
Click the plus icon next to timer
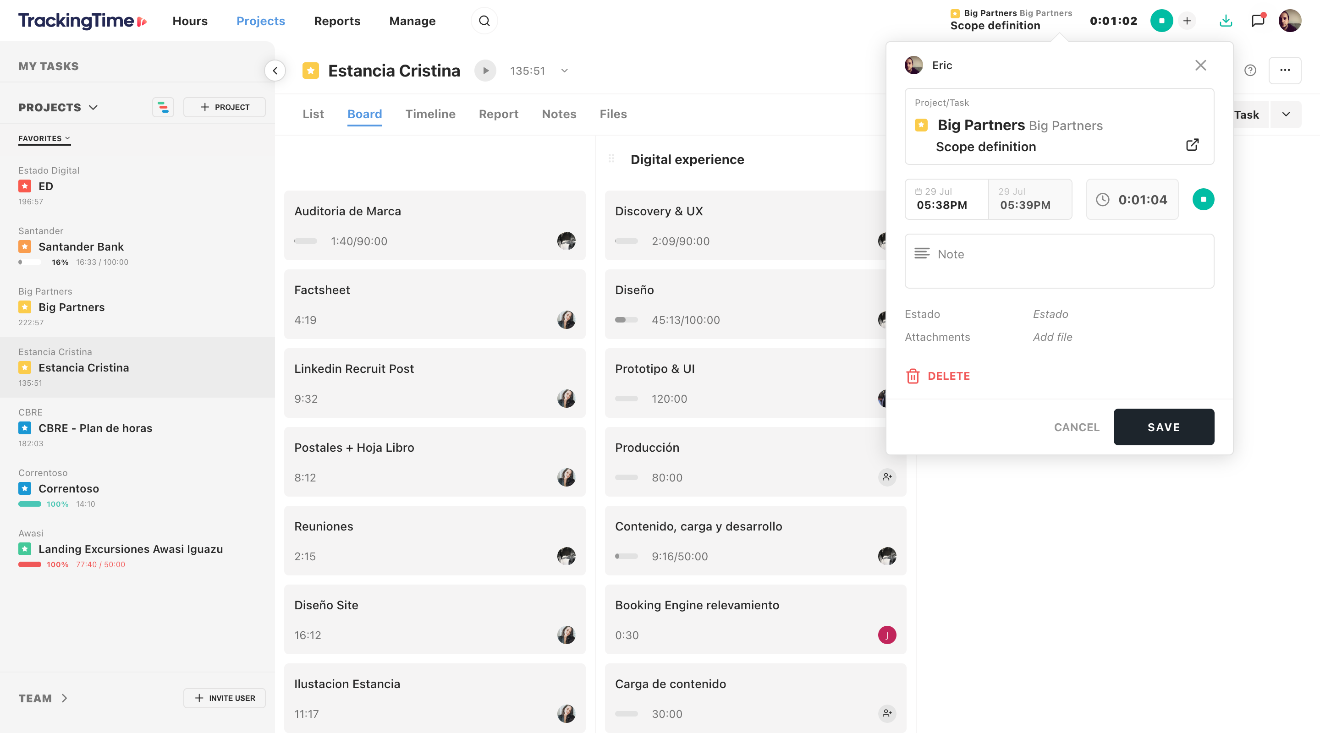(1187, 21)
